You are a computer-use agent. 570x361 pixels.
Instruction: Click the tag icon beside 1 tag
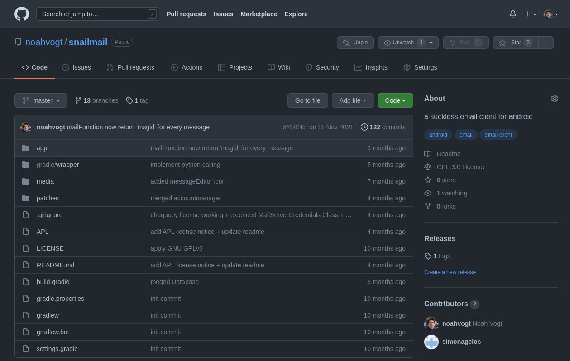[129, 100]
